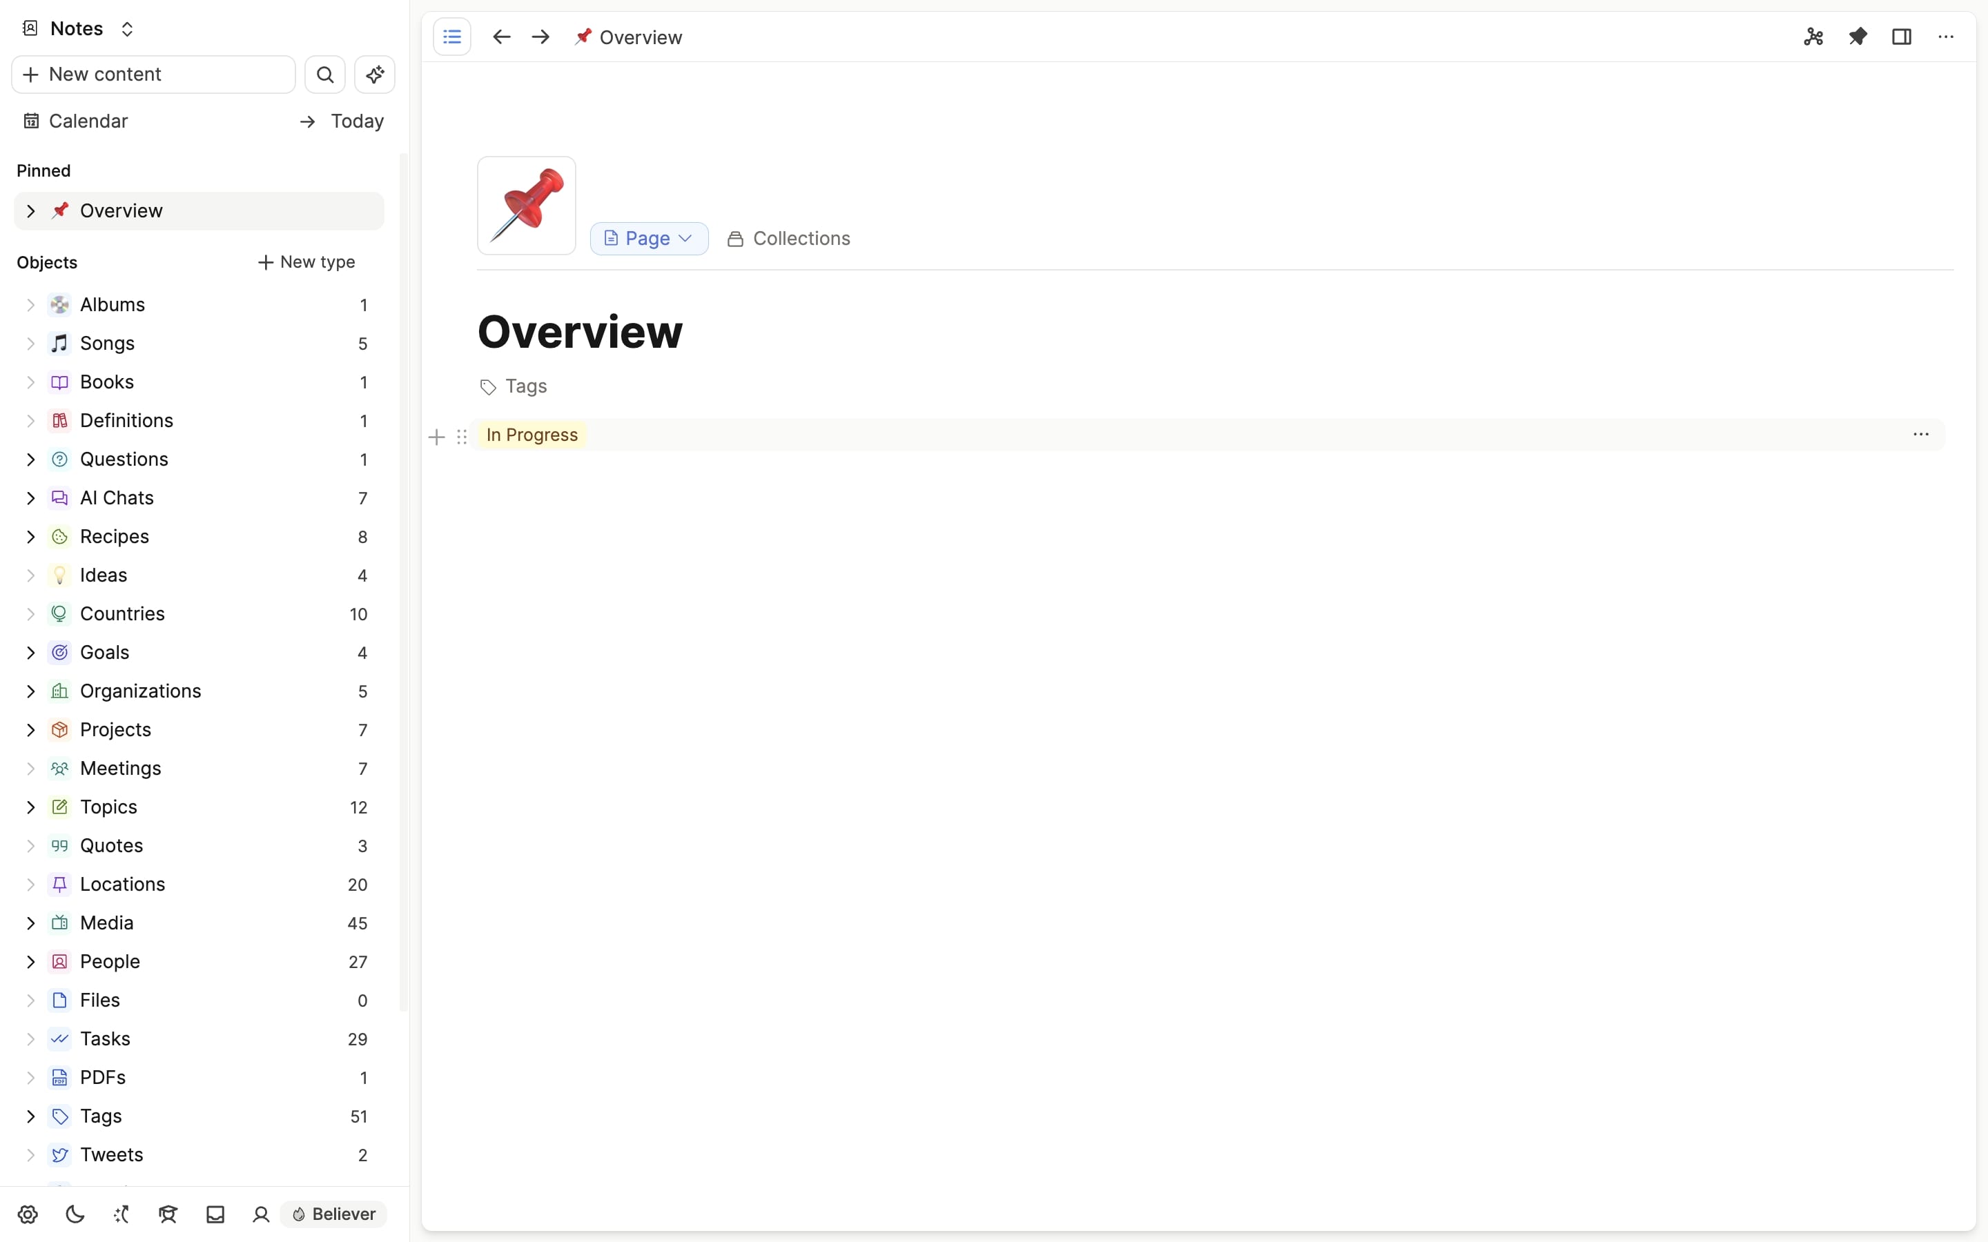
Task: Open the AI assistant sparkle icon
Action: pos(375,75)
